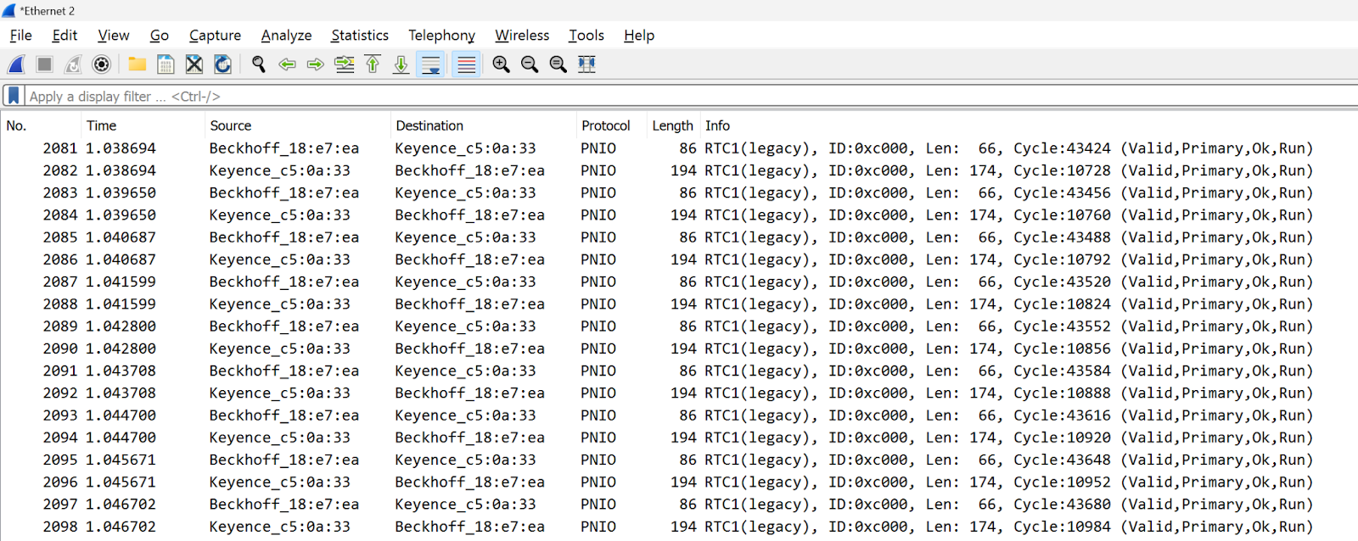
Task: Reset text to normal size
Action: coord(558,64)
